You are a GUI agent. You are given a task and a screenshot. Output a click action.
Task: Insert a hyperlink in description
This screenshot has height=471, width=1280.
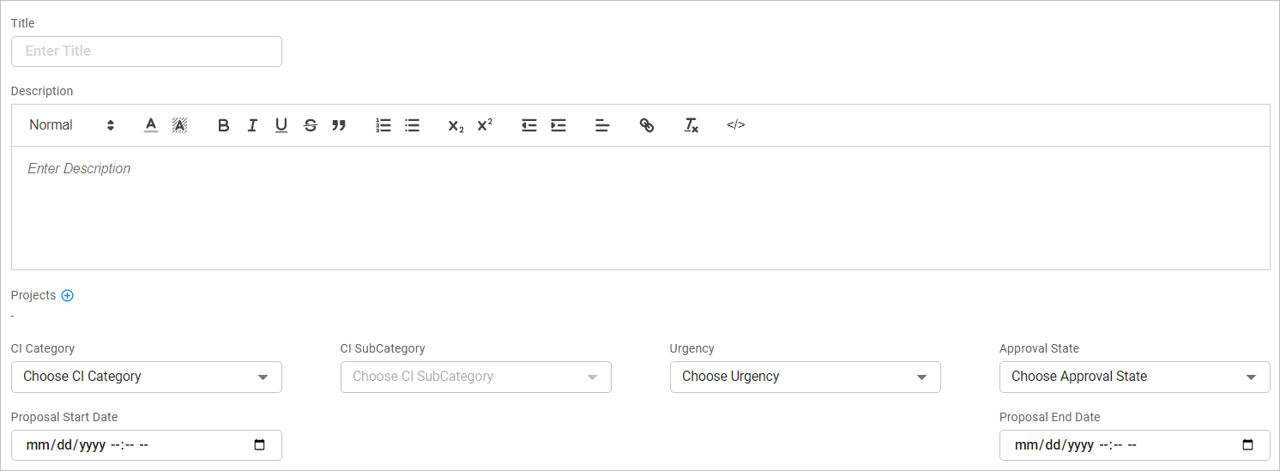[647, 125]
